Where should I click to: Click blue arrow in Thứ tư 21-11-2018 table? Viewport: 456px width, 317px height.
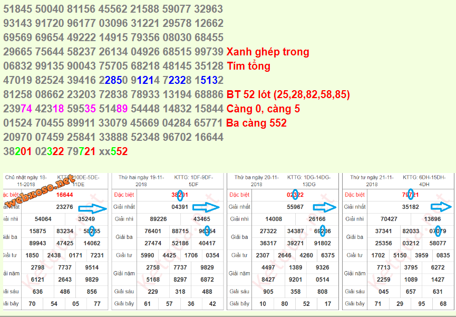(441, 207)
